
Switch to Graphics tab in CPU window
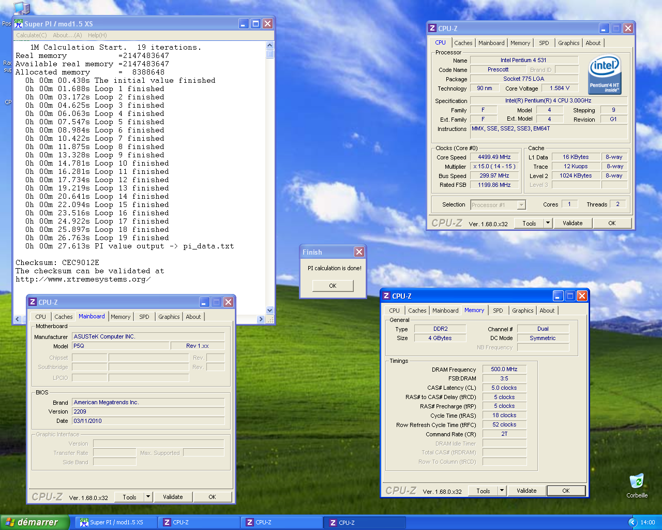tap(569, 43)
